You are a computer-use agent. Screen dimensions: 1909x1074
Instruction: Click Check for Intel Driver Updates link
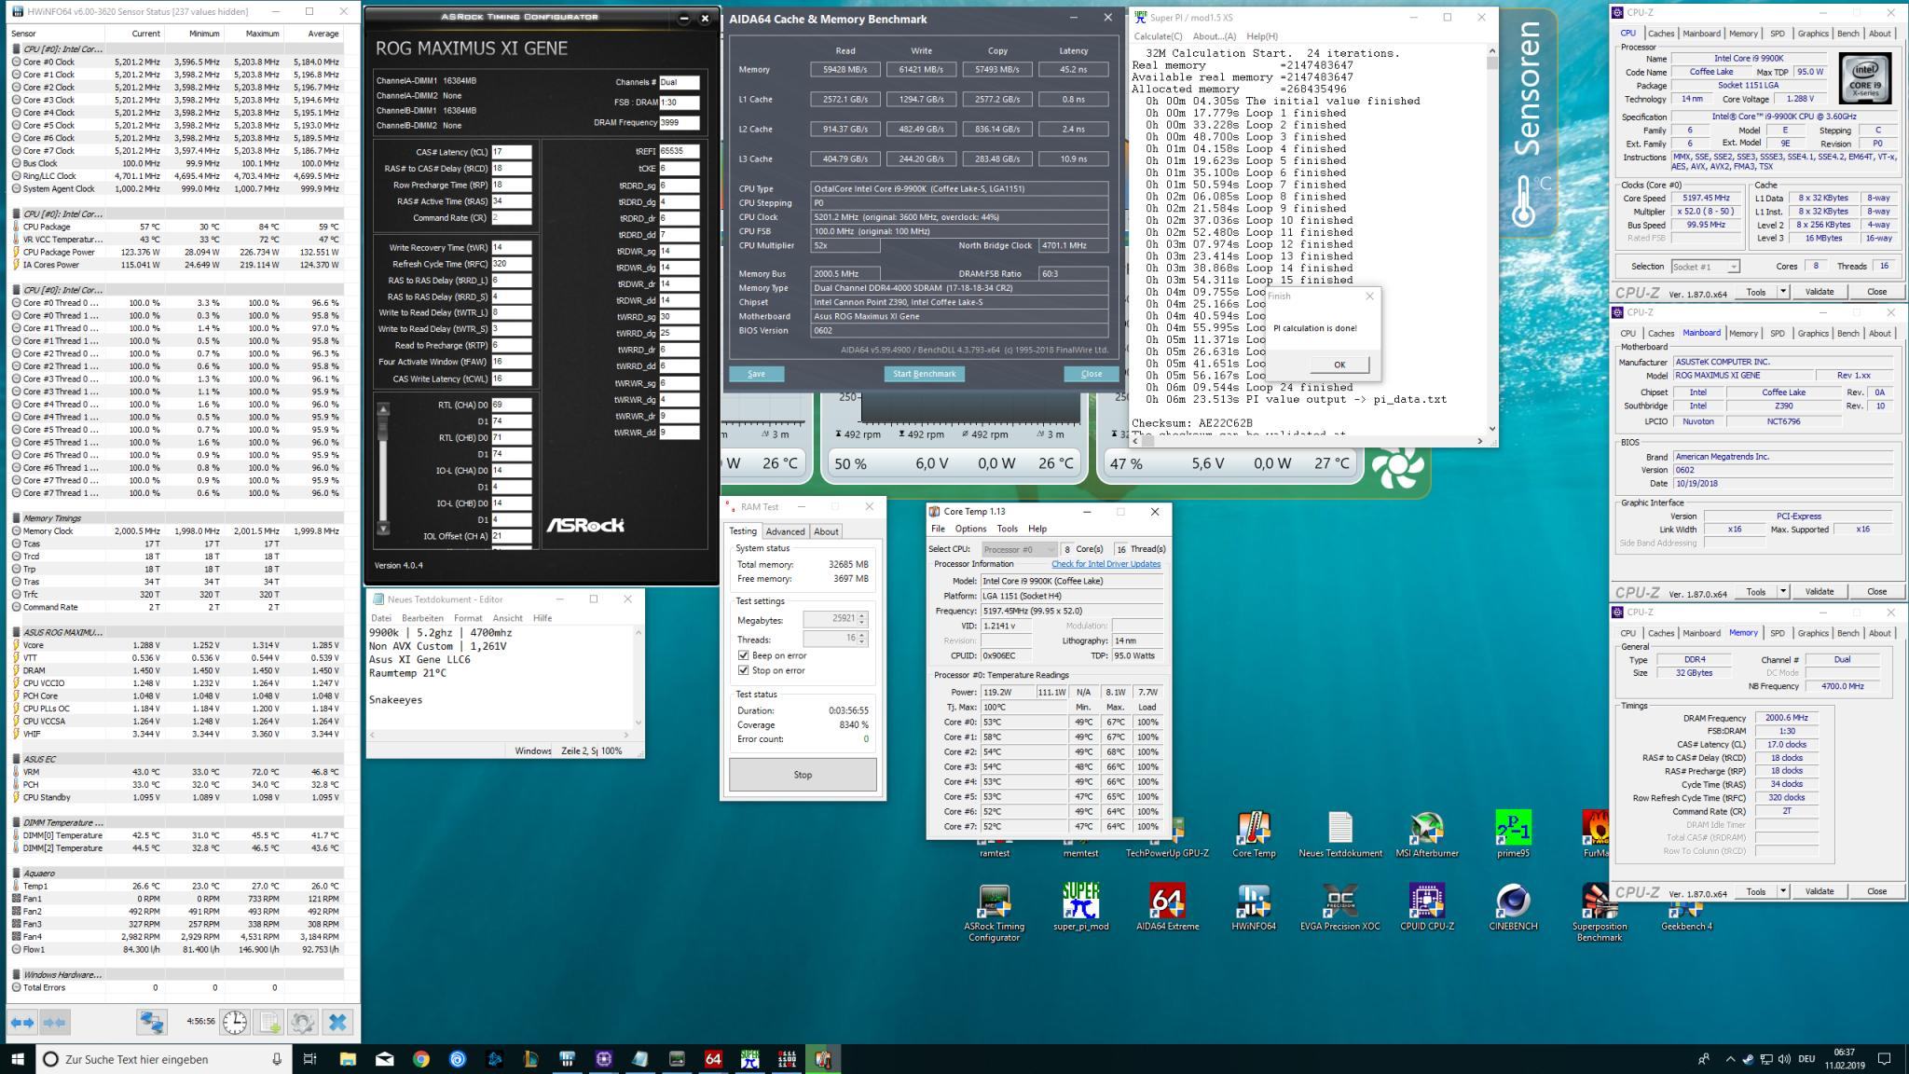click(1106, 564)
